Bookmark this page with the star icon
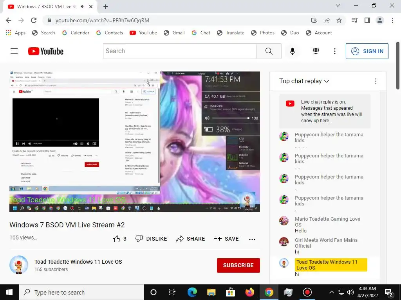The width and height of the screenshot is (401, 300). [x=339, y=20]
